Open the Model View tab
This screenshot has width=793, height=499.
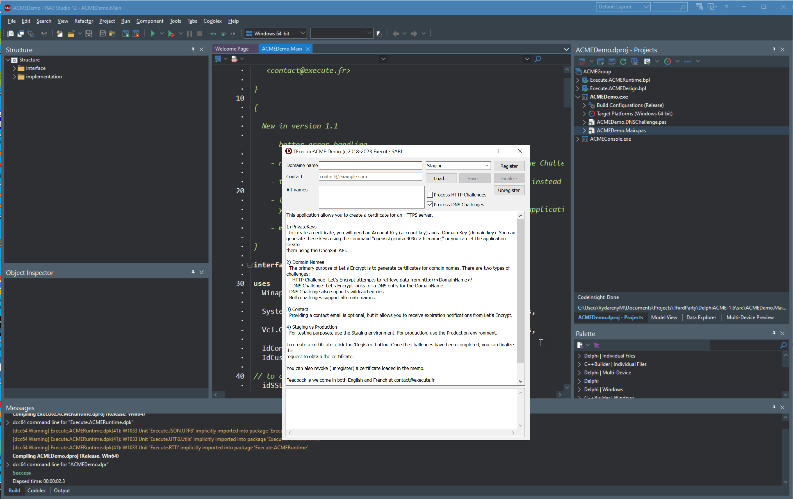tap(664, 317)
